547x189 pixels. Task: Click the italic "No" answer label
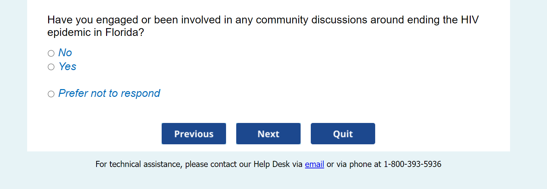65,52
